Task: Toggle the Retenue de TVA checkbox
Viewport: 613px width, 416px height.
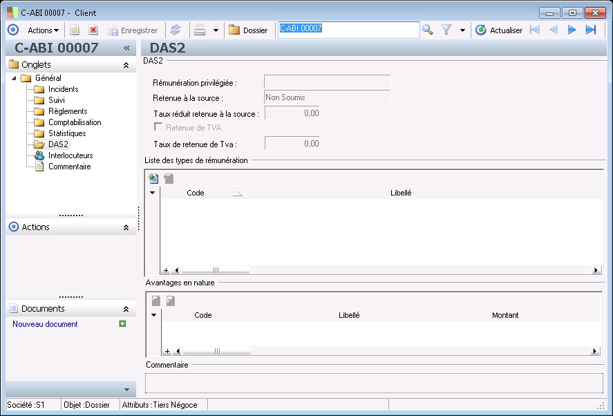Action: (x=158, y=127)
